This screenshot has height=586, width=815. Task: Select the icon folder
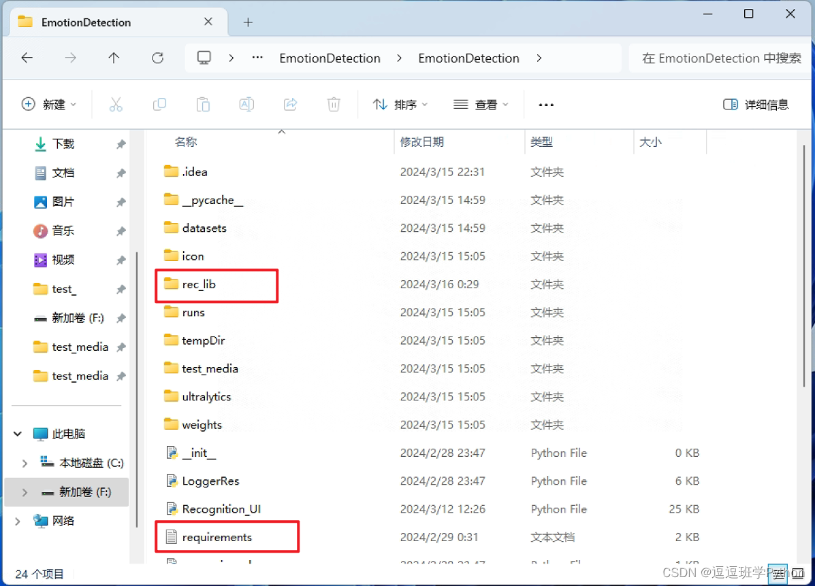193,256
